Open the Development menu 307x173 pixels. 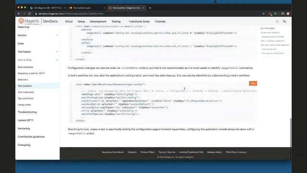[x=98, y=21]
